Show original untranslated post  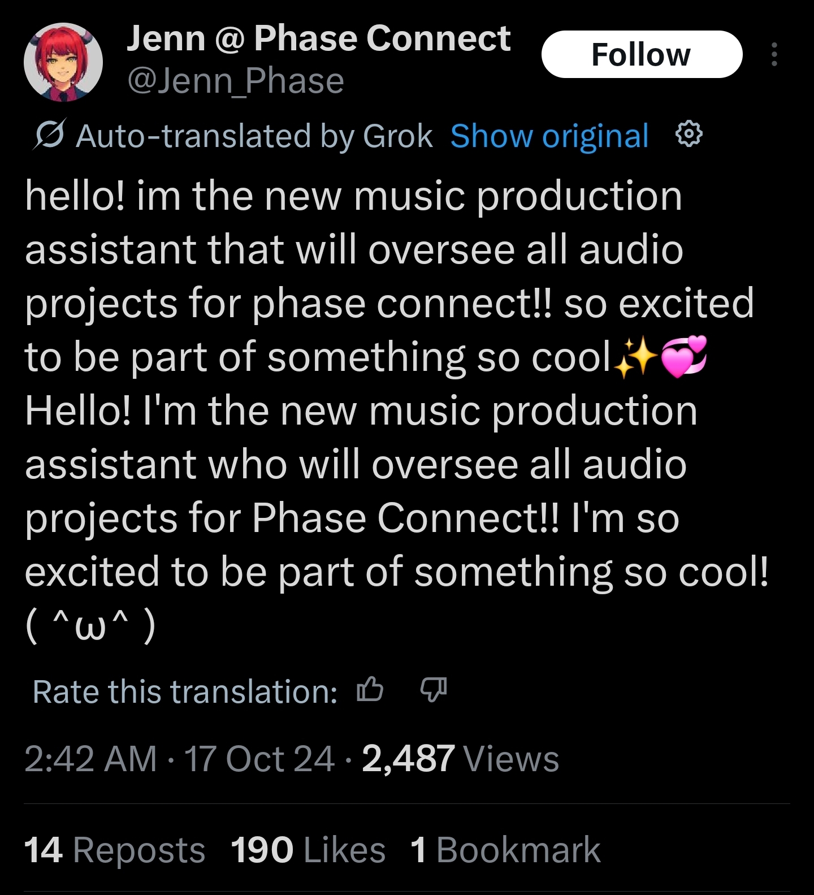coord(549,136)
